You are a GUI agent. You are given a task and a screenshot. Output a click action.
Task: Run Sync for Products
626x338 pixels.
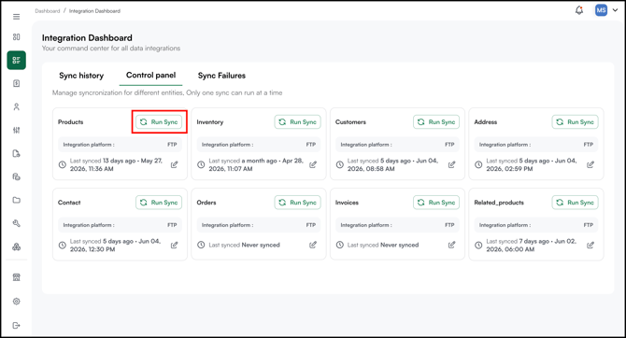[159, 122]
